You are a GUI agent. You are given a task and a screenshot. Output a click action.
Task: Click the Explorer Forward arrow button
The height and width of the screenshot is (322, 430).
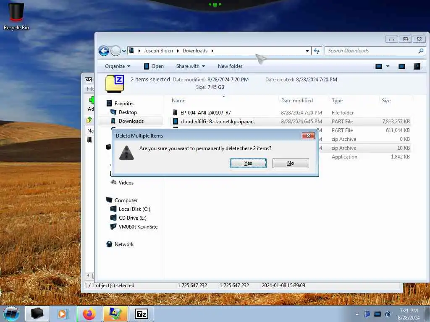(x=115, y=51)
